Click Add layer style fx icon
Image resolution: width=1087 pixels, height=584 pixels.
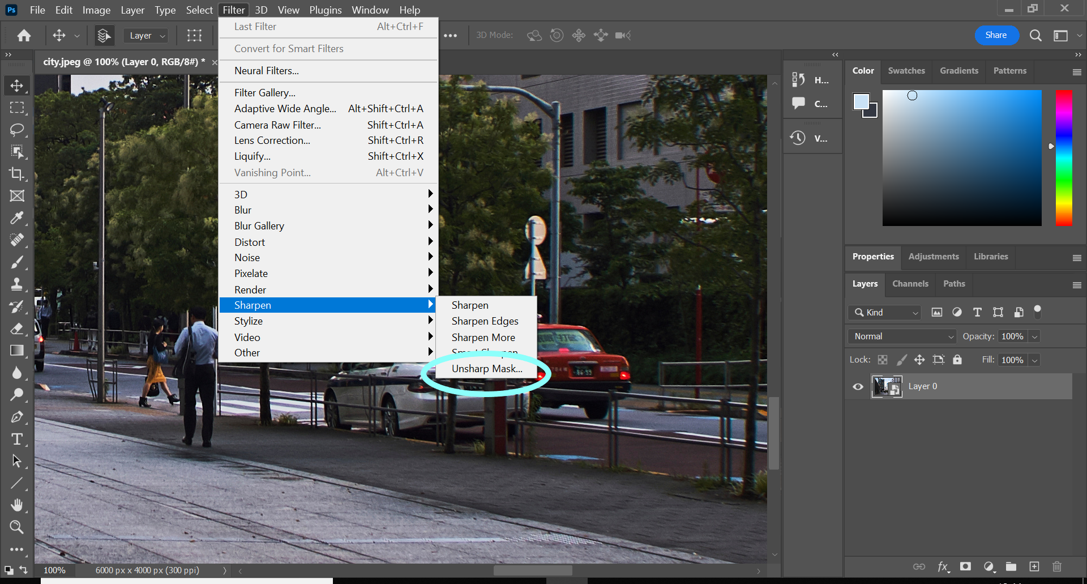[943, 567]
